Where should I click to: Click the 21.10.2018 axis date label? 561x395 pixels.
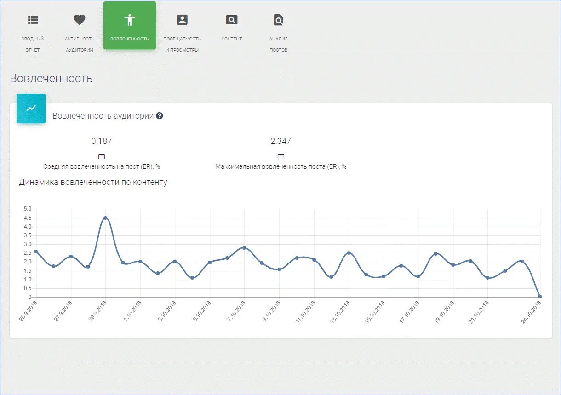coord(479,313)
